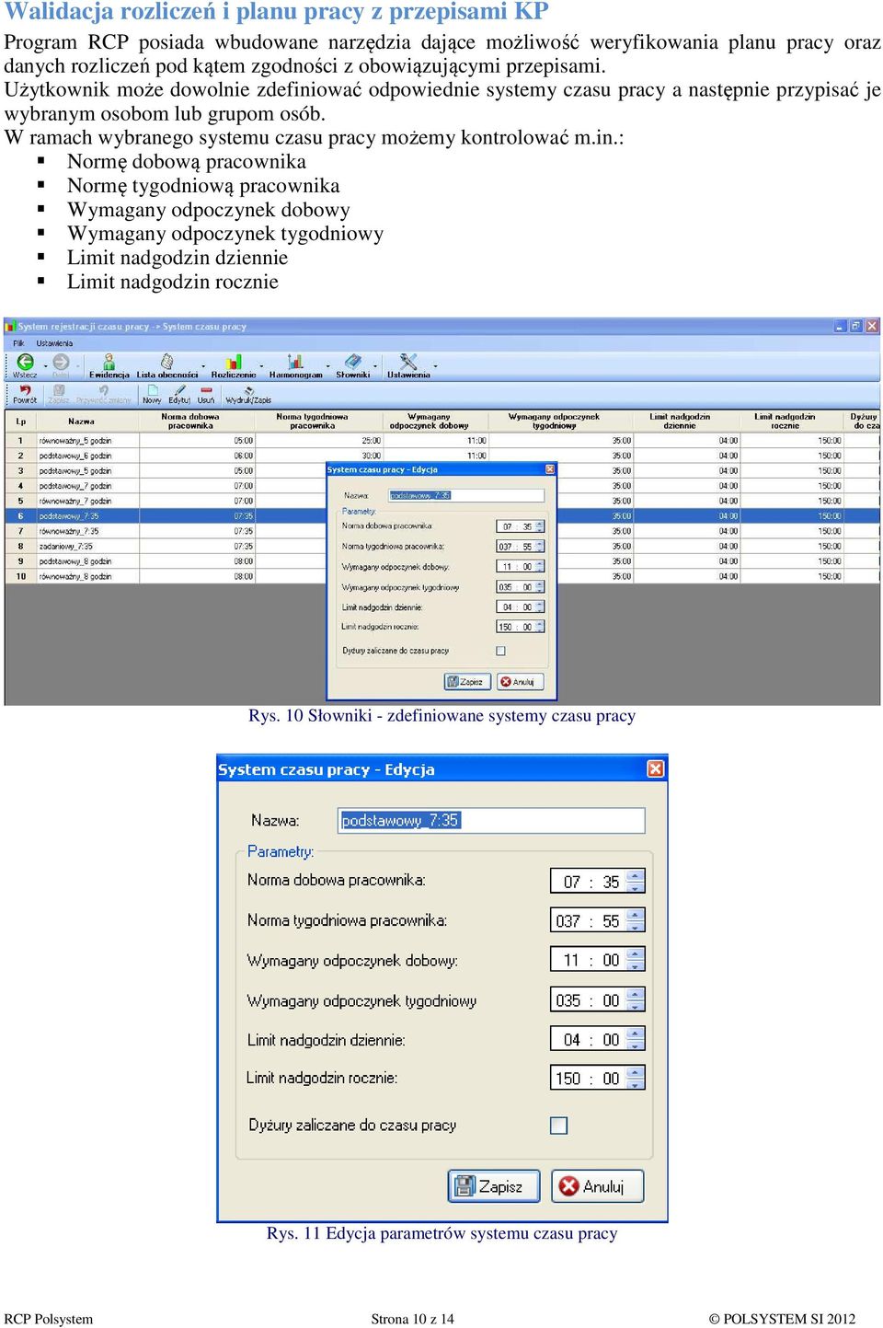Expand the dropdown arrow next to Rozliczenie
The height and width of the screenshot is (1328, 883).
point(261,365)
